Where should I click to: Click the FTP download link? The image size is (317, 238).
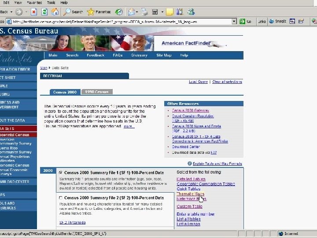tap(214, 152)
